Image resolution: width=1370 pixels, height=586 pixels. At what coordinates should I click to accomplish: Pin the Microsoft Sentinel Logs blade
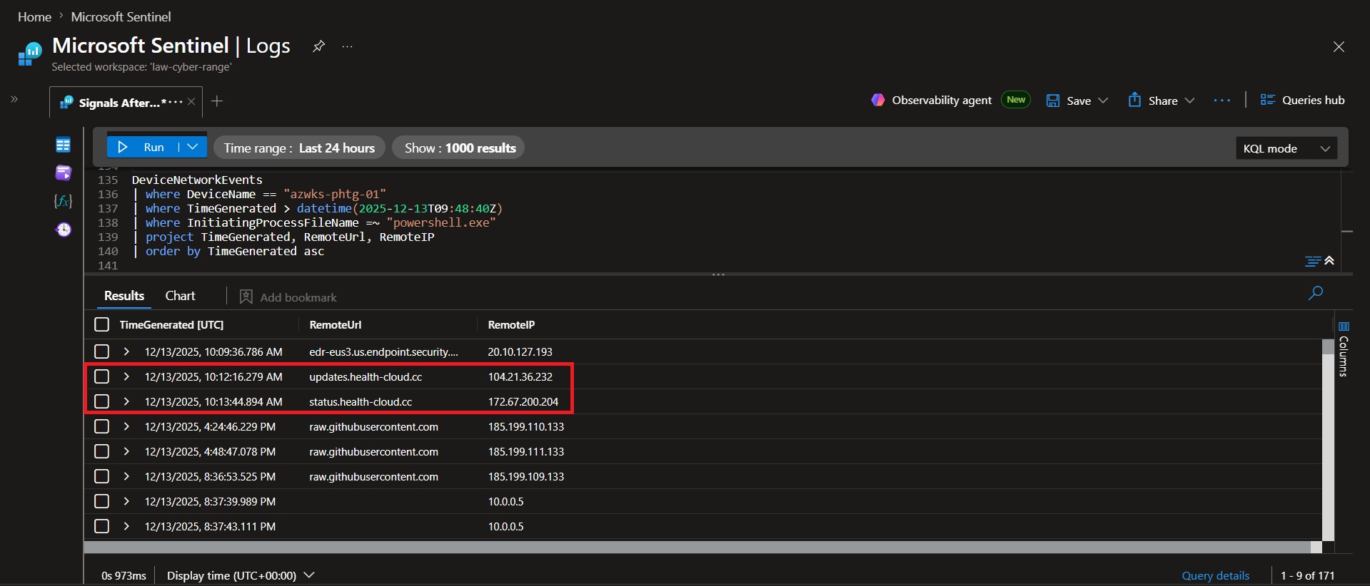point(318,46)
